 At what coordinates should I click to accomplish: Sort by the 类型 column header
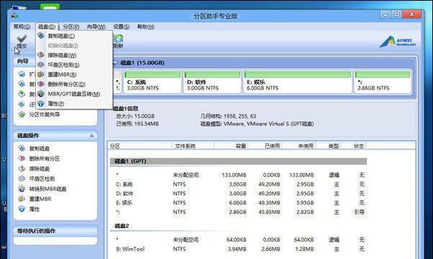(x=328, y=146)
